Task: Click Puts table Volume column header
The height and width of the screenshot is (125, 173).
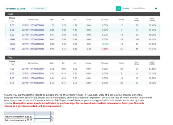Action: (x=121, y=63)
